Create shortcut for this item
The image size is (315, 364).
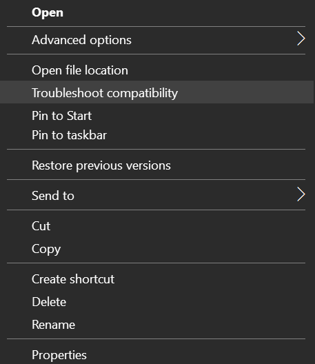[x=157, y=279]
